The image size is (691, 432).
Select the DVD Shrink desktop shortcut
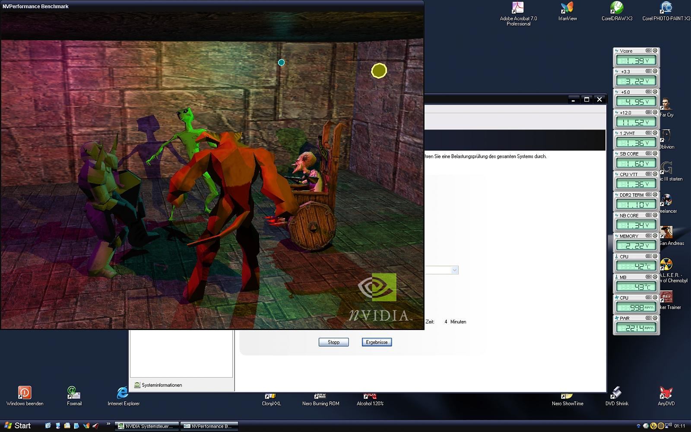coord(617,396)
